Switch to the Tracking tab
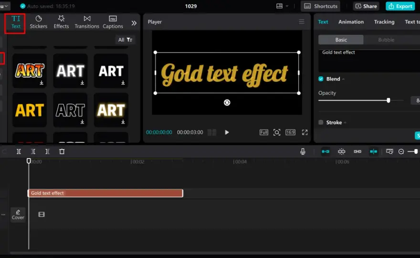The height and width of the screenshot is (258, 420). (384, 22)
